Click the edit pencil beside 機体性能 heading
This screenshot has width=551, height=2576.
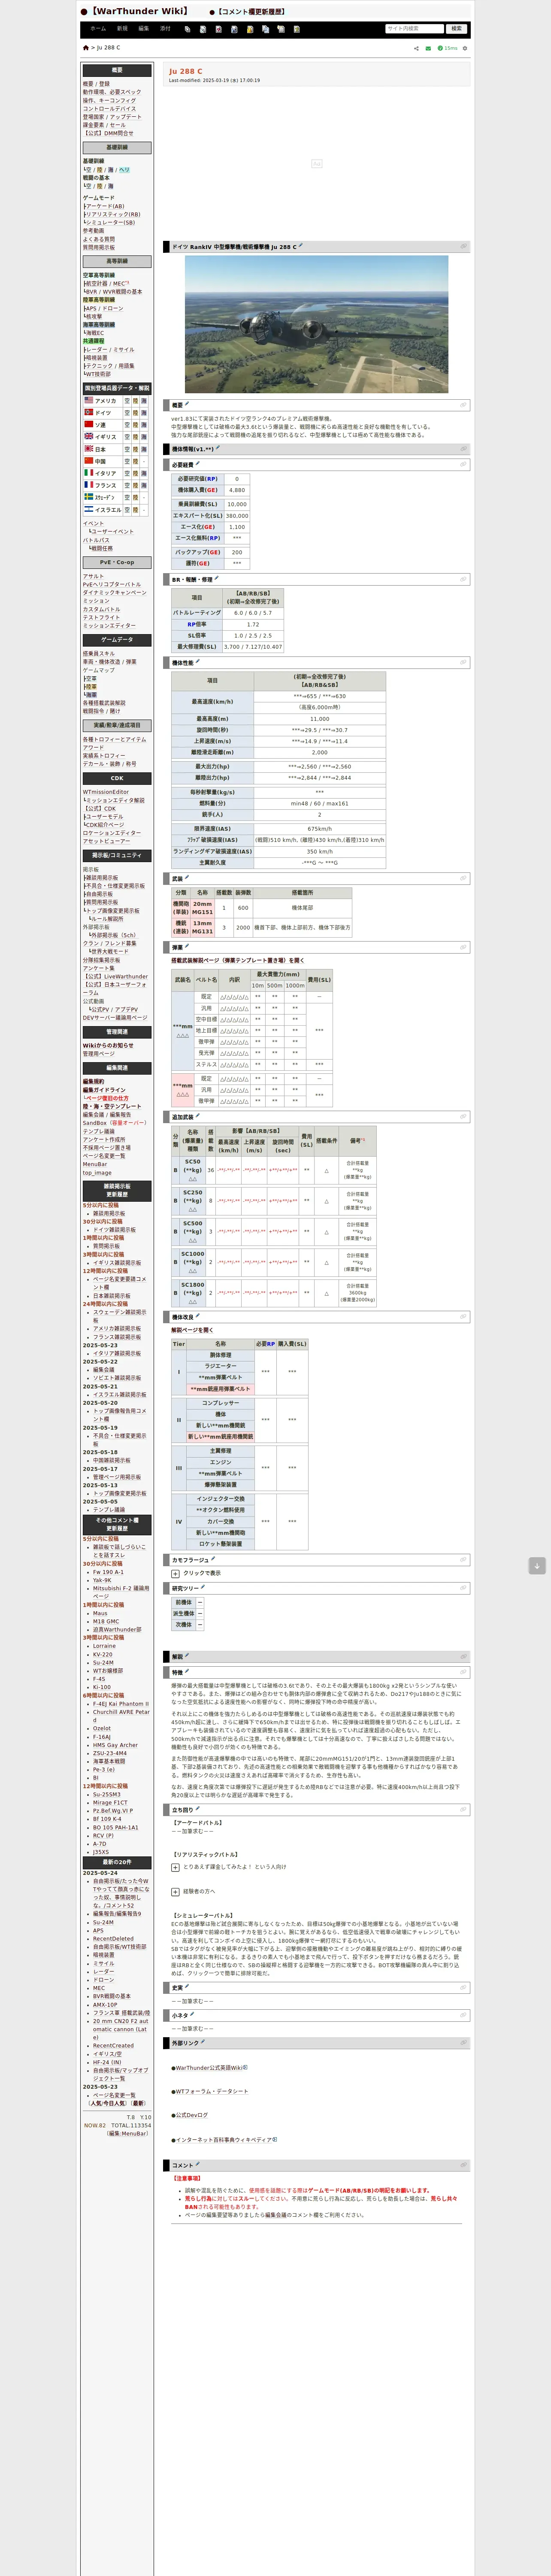(x=197, y=661)
